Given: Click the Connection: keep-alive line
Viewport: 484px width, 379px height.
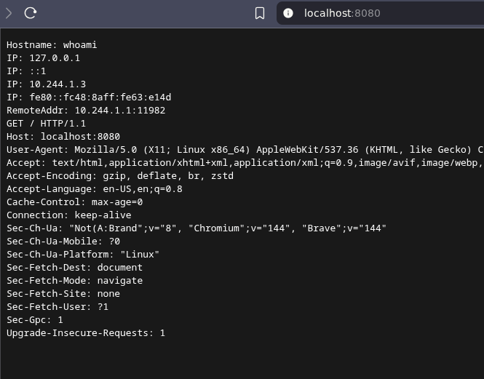Looking at the screenshot, I should pyautogui.click(x=69, y=215).
